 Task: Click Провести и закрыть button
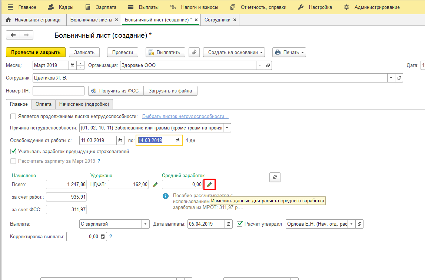click(x=36, y=52)
